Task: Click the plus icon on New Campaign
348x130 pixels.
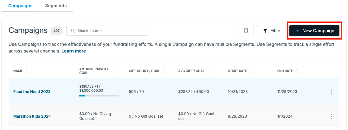Action: click(x=297, y=31)
